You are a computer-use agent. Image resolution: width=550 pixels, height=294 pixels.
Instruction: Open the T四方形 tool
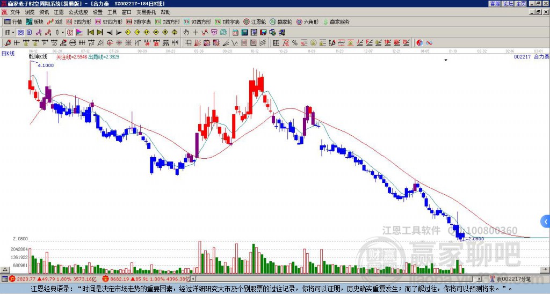click(168, 21)
